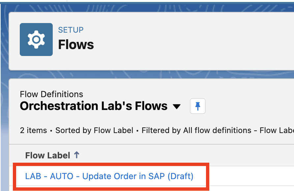Click the blue background strip between the cards
This screenshot has width=294, height=191.
pos(148,74)
